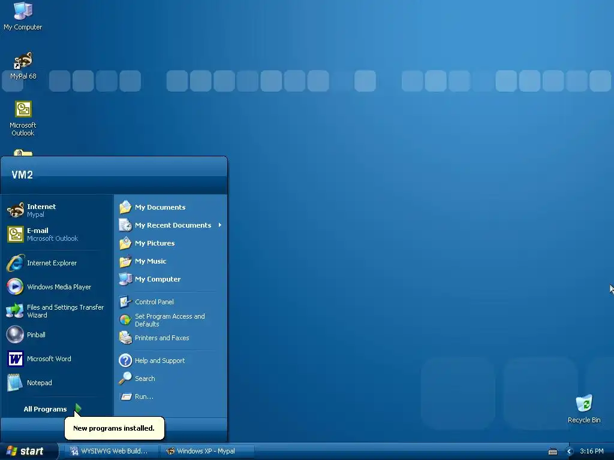Click the Pinball ball icon

[15, 335]
